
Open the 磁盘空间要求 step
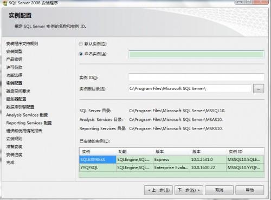18,91
